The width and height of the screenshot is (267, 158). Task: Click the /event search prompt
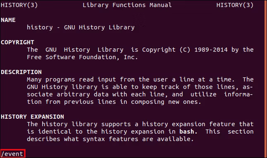click(x=13, y=153)
